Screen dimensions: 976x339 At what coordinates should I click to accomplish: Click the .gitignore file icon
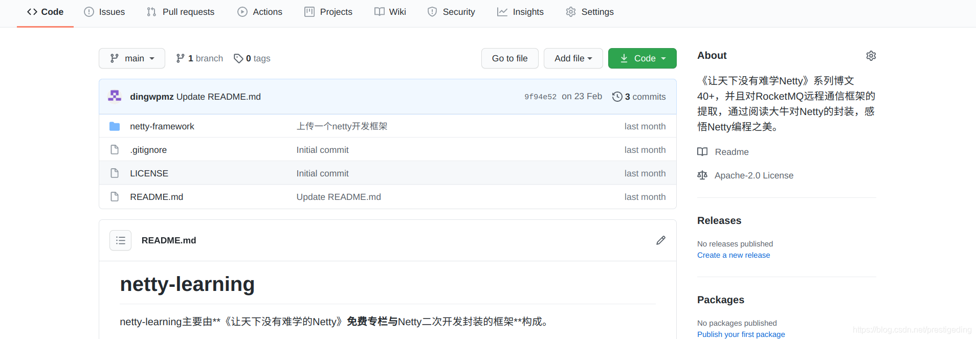tap(115, 150)
